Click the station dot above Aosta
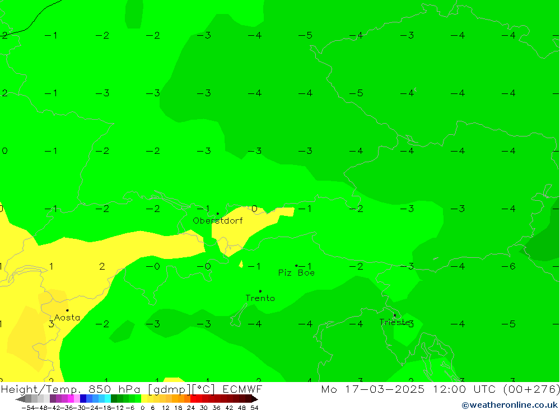560x410 pixels. point(67,310)
